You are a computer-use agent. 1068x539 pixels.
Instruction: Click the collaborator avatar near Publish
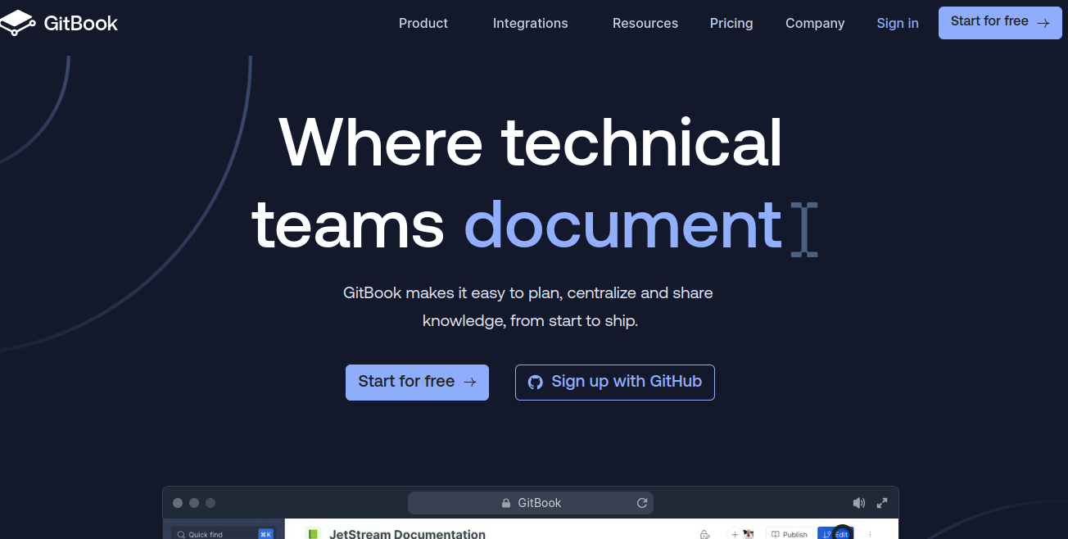click(x=748, y=533)
